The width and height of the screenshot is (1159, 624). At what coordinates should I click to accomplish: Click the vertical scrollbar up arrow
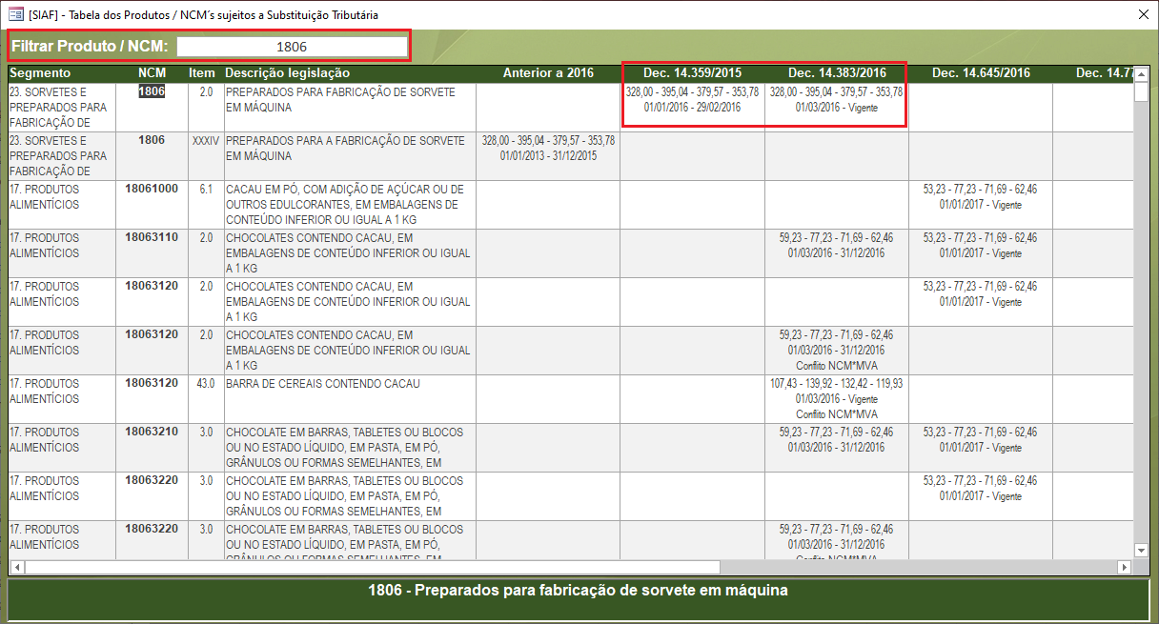[1141, 73]
